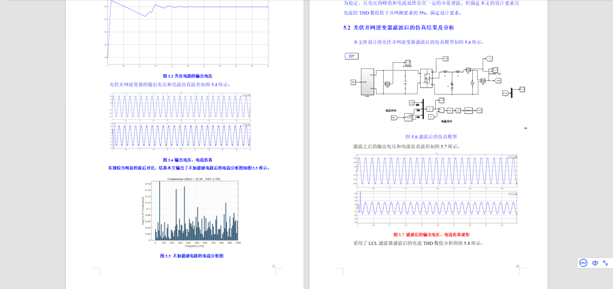Screen dimensions: 613x289
Task: Click the bold line starting '实现较为明显的前后对比'
Action: pyautogui.click(x=190, y=168)
